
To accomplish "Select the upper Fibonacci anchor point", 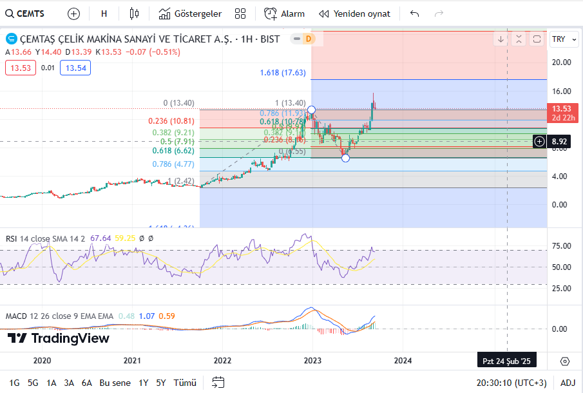I will (x=312, y=110).
